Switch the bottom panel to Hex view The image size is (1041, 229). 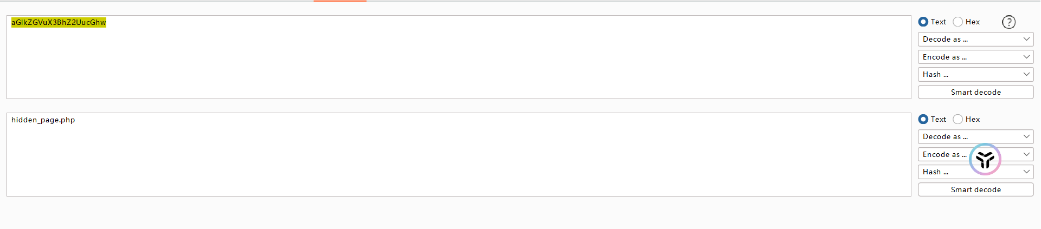point(958,120)
